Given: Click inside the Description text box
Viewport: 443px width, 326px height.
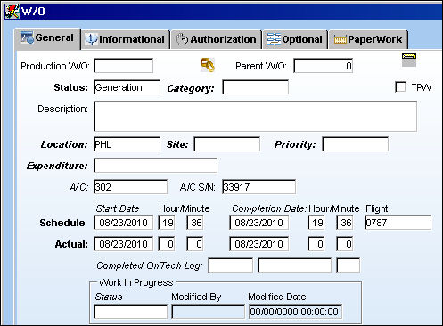Looking at the screenshot, I should coord(256,117).
